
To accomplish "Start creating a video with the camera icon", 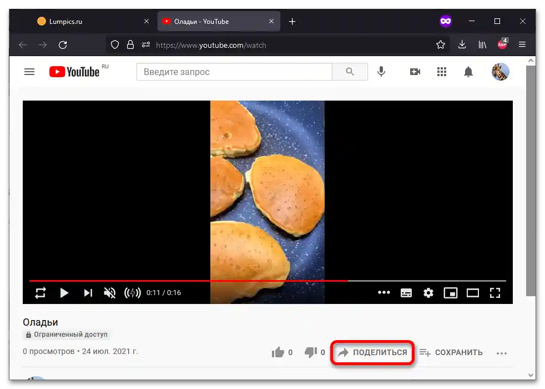I will point(415,72).
